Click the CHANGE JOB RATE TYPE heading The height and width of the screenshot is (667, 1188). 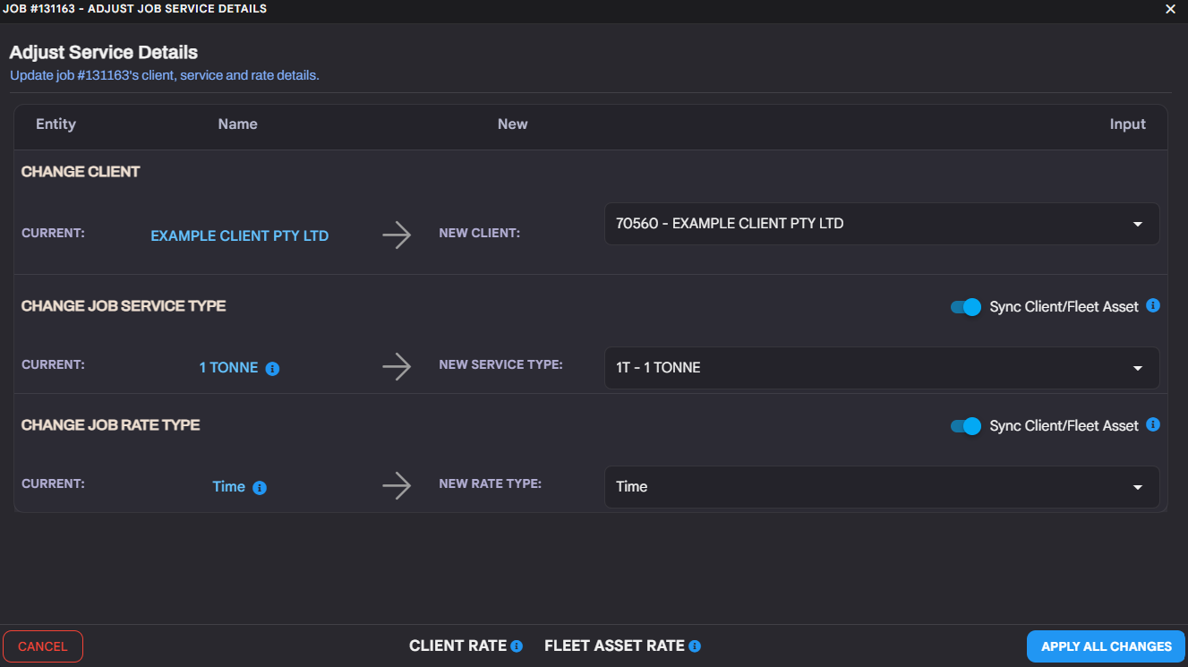[x=110, y=425]
